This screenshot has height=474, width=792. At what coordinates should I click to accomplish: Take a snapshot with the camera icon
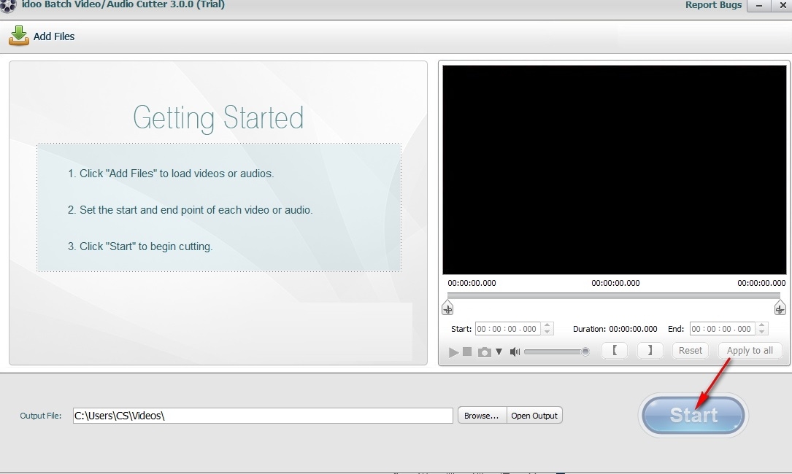[x=484, y=352]
